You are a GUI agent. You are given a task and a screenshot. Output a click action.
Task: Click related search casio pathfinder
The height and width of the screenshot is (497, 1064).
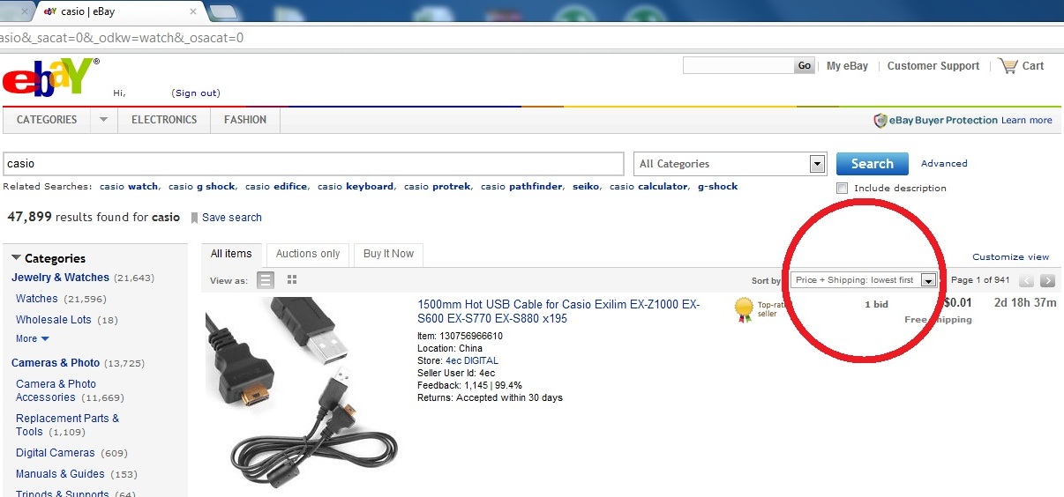click(x=521, y=187)
